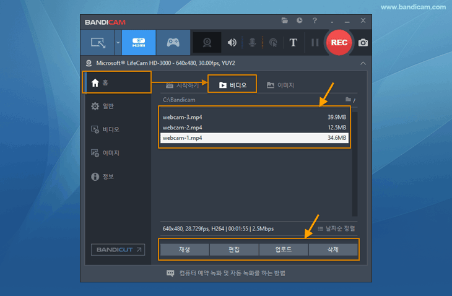Collapse the device info bar chevron
This screenshot has width=452, height=296.
[363, 63]
